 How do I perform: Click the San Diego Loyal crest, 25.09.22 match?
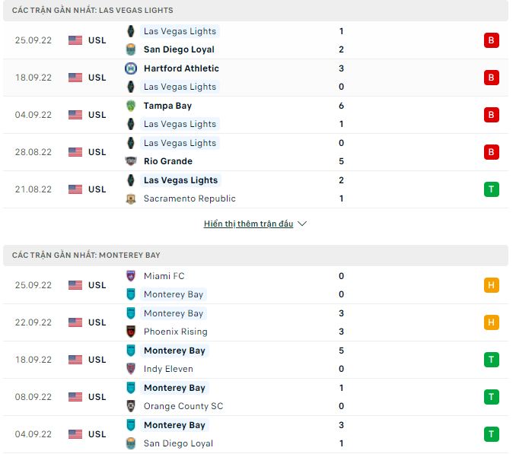131,49
